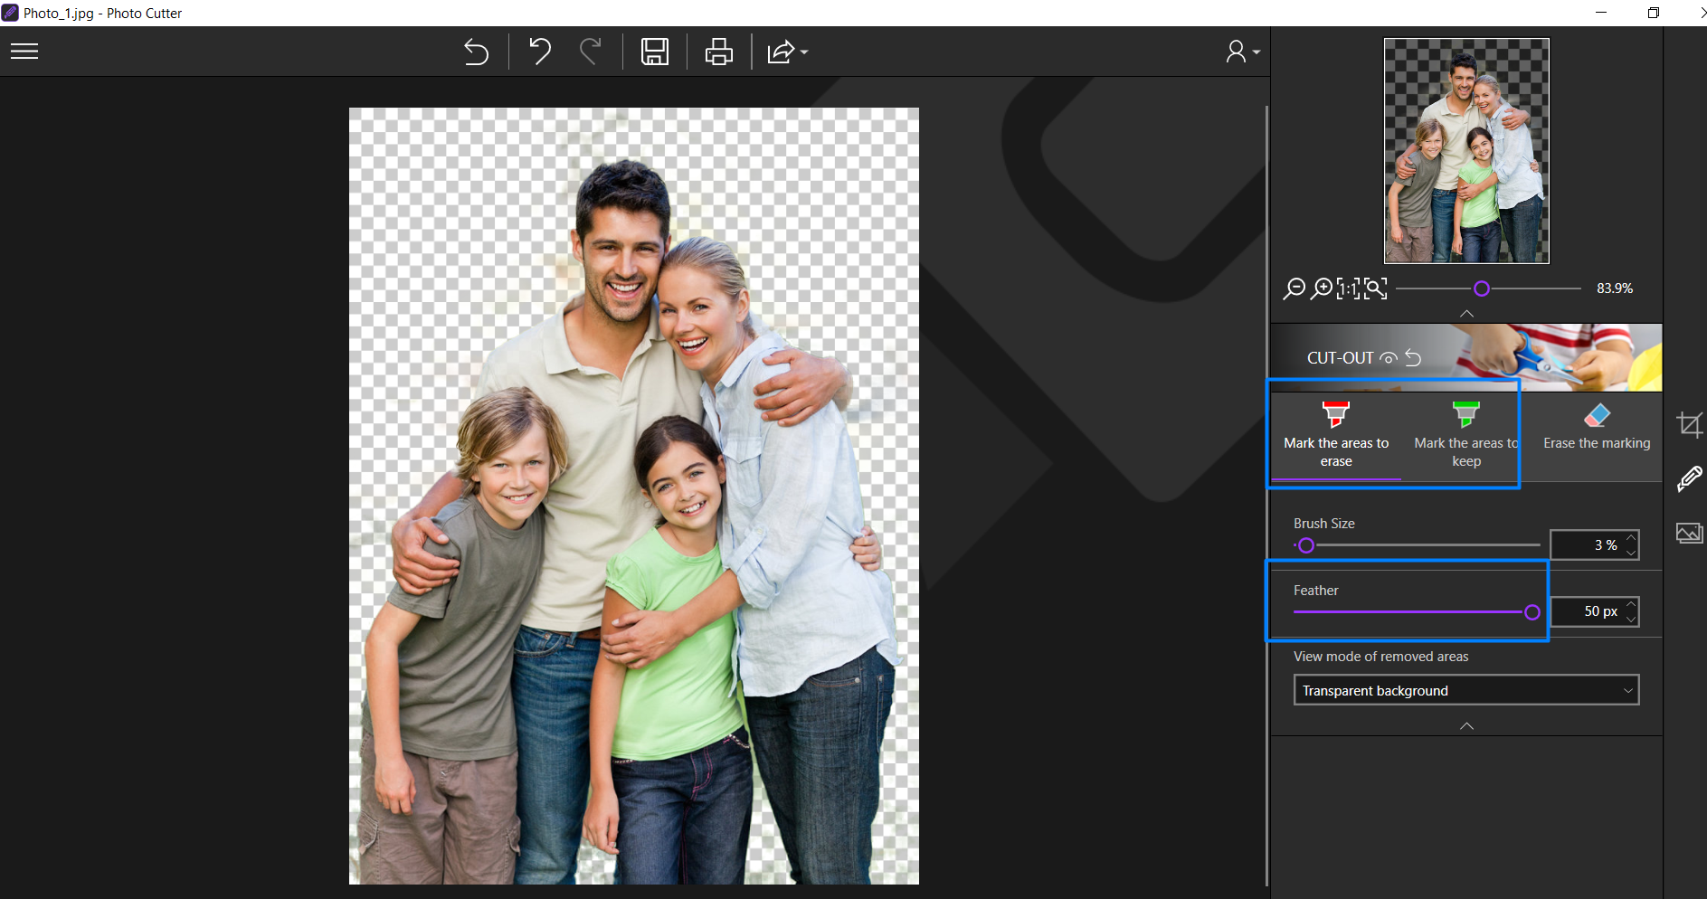Increase Feather with up arrow

pos(1631,604)
